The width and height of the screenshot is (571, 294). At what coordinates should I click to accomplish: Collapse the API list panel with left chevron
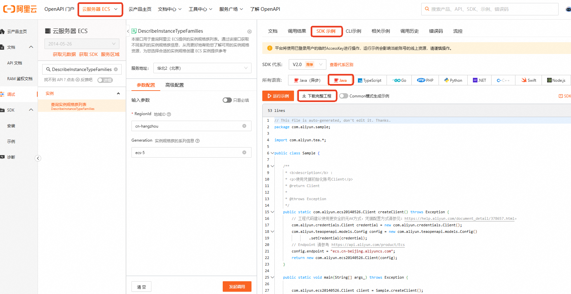(128, 31)
